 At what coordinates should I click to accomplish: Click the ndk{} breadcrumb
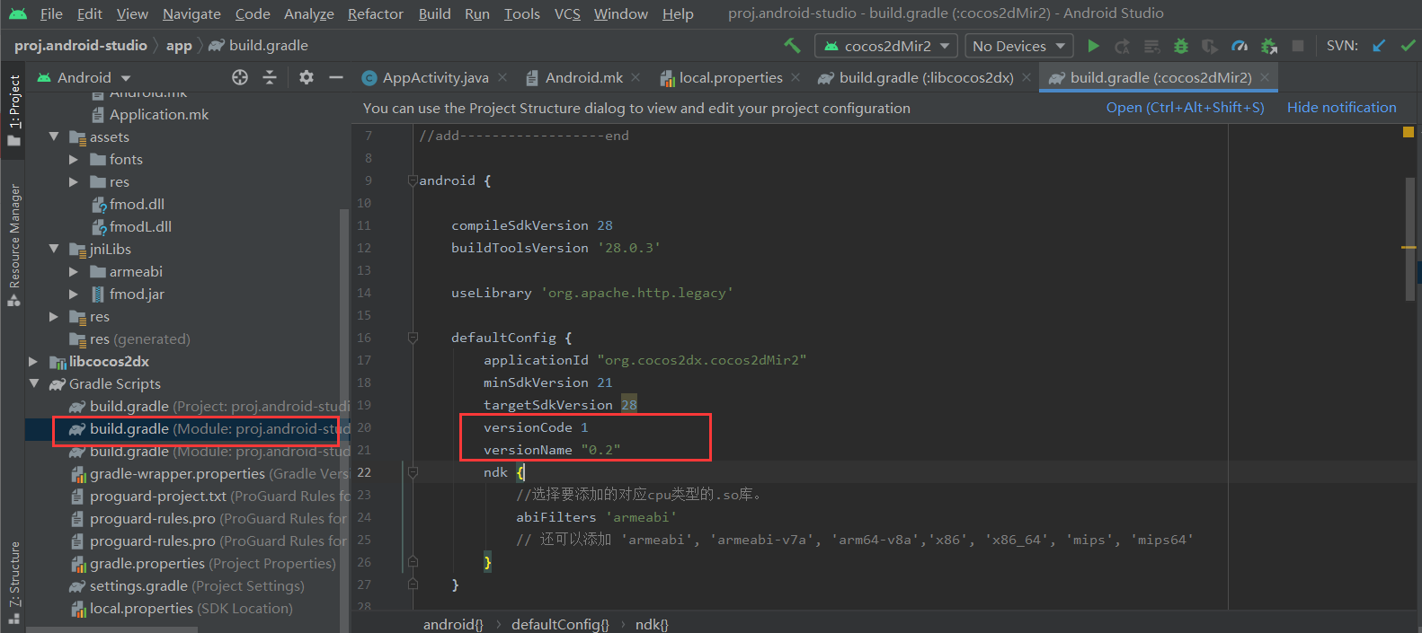pos(652,624)
